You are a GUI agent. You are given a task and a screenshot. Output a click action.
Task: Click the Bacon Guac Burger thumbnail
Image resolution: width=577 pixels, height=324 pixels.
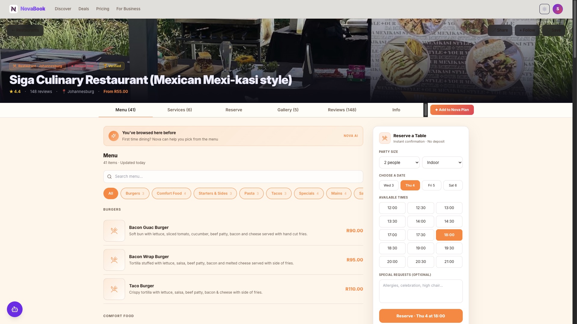114,231
